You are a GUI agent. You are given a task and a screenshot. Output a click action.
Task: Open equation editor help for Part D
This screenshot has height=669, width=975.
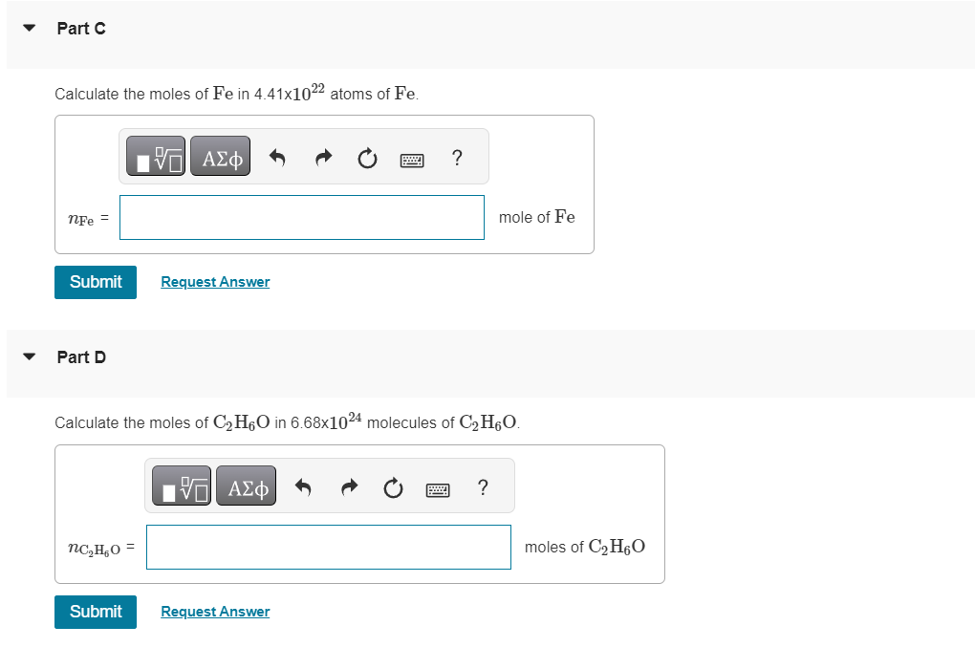483,487
